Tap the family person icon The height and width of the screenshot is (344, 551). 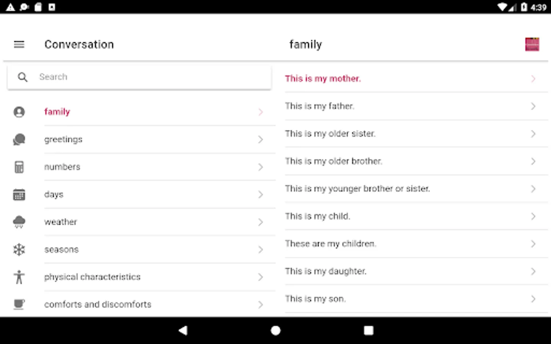click(x=19, y=112)
